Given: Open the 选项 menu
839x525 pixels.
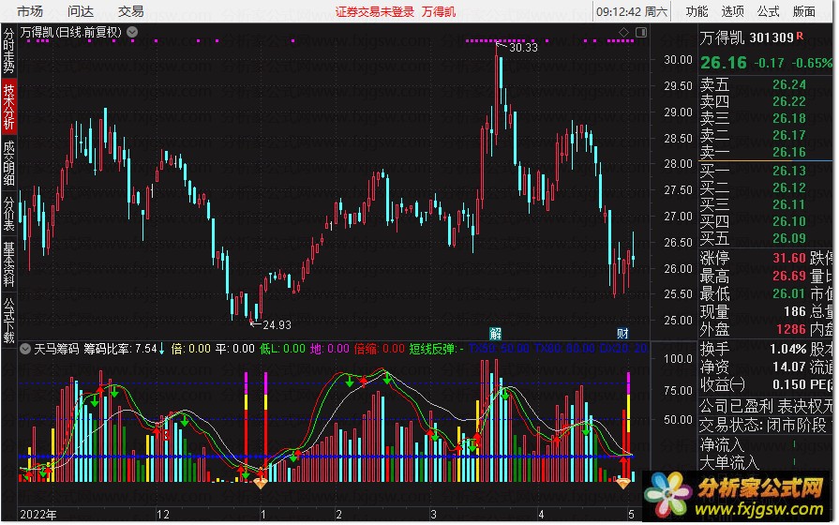Looking at the screenshot, I should coord(732,11).
